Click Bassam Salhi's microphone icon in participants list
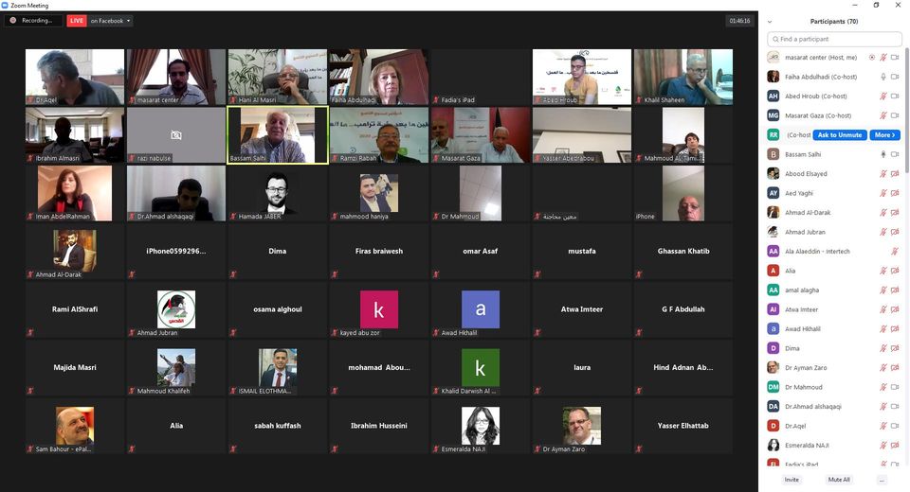The height and width of the screenshot is (492, 910). point(883,154)
